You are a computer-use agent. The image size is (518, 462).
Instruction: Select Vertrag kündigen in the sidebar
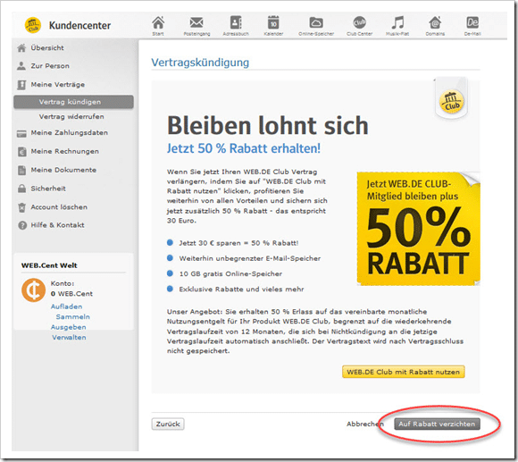tap(73, 102)
